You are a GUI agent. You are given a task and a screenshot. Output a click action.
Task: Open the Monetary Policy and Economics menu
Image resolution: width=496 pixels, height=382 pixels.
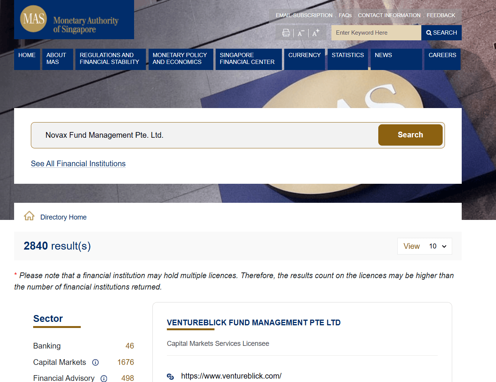pyautogui.click(x=180, y=59)
